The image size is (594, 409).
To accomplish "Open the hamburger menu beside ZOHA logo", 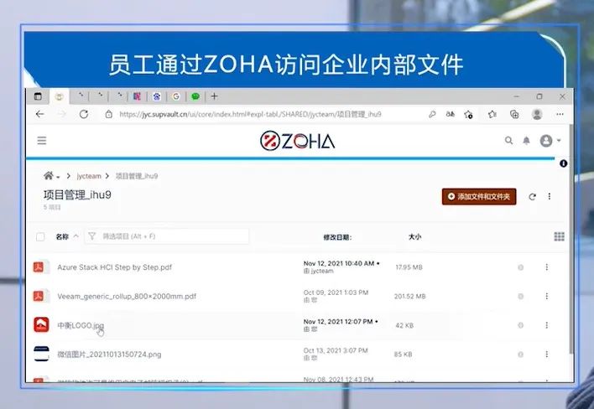I will (x=41, y=141).
